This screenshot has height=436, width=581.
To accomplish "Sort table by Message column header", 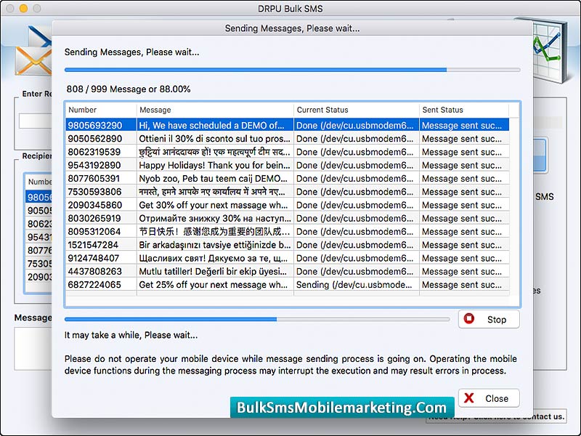I will [215, 110].
